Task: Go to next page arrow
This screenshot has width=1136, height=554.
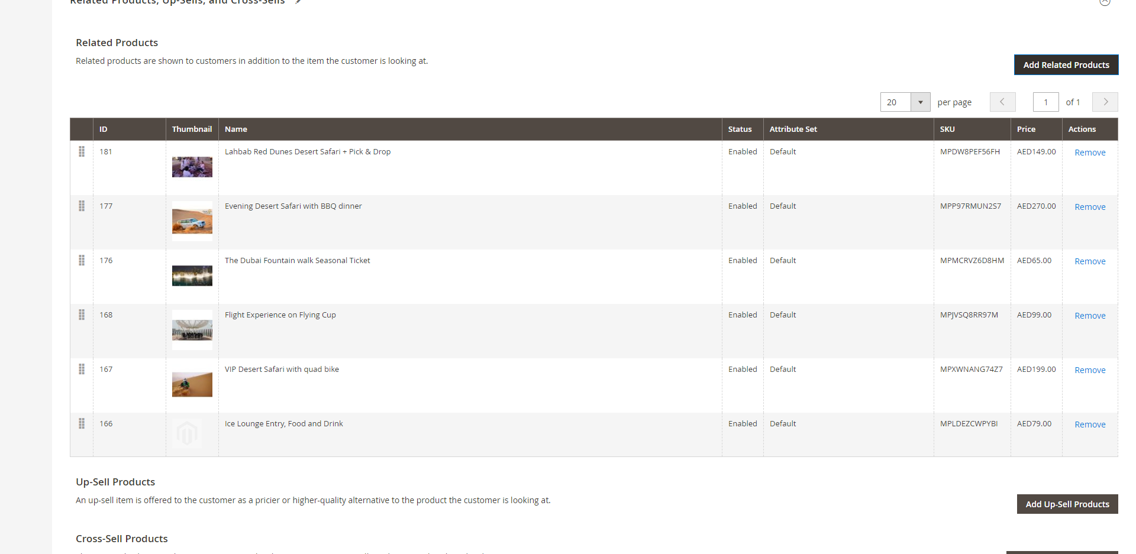Action: coord(1105,102)
